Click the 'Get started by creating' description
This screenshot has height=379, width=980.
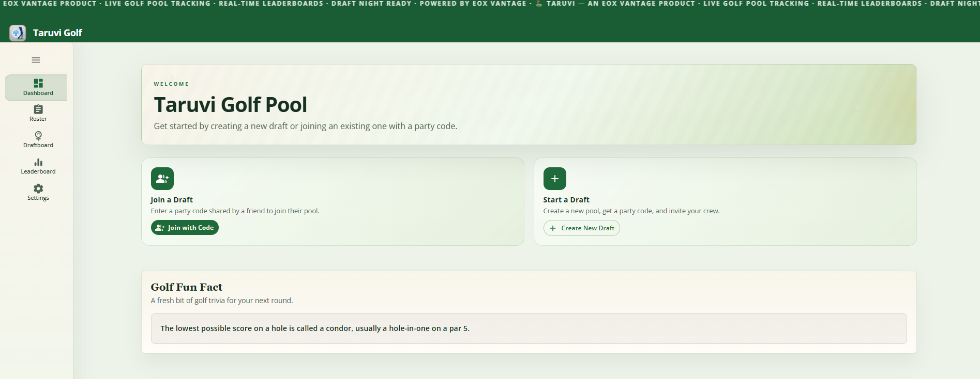pos(305,126)
